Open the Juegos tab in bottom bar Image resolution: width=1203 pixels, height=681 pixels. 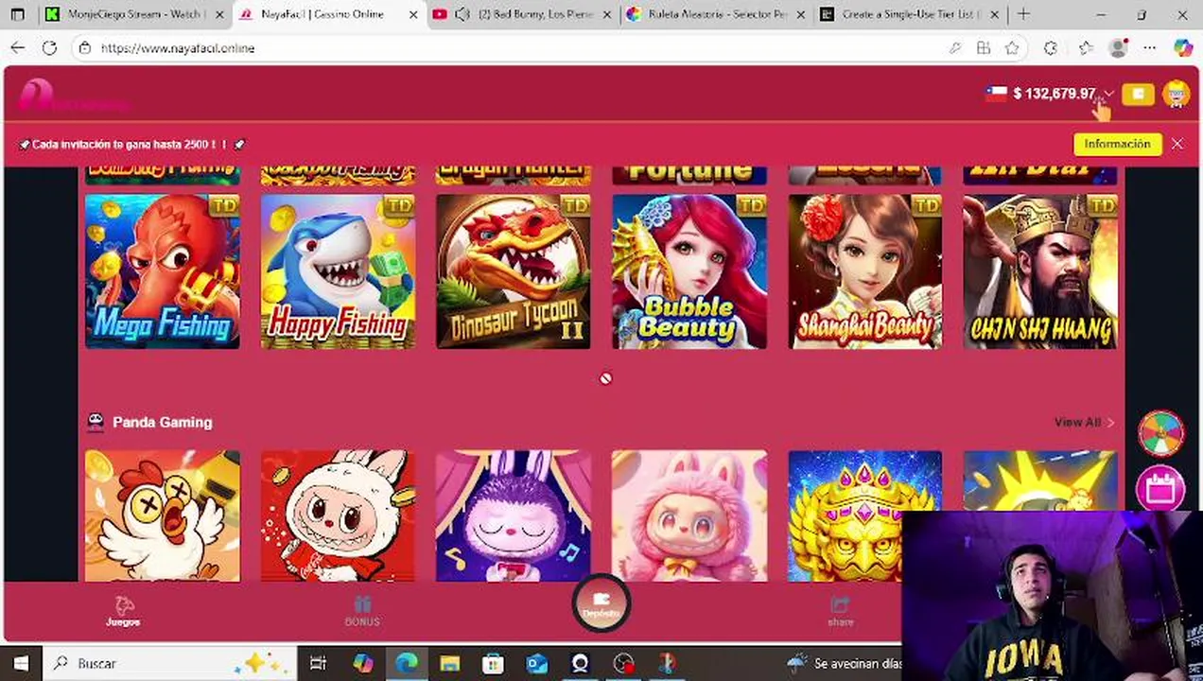[123, 612]
